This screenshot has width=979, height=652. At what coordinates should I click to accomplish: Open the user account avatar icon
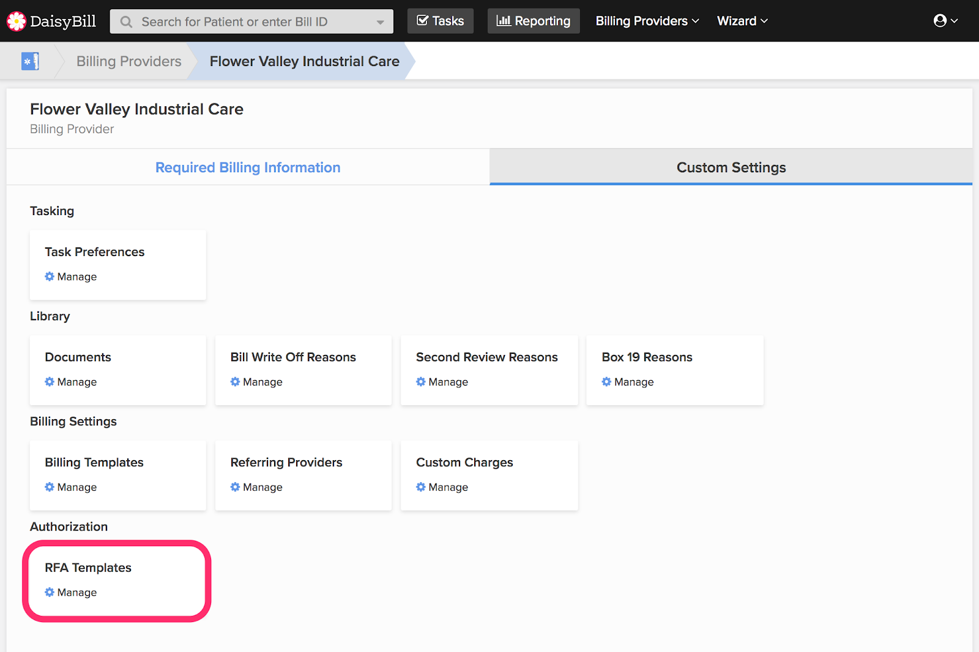pyautogui.click(x=940, y=21)
